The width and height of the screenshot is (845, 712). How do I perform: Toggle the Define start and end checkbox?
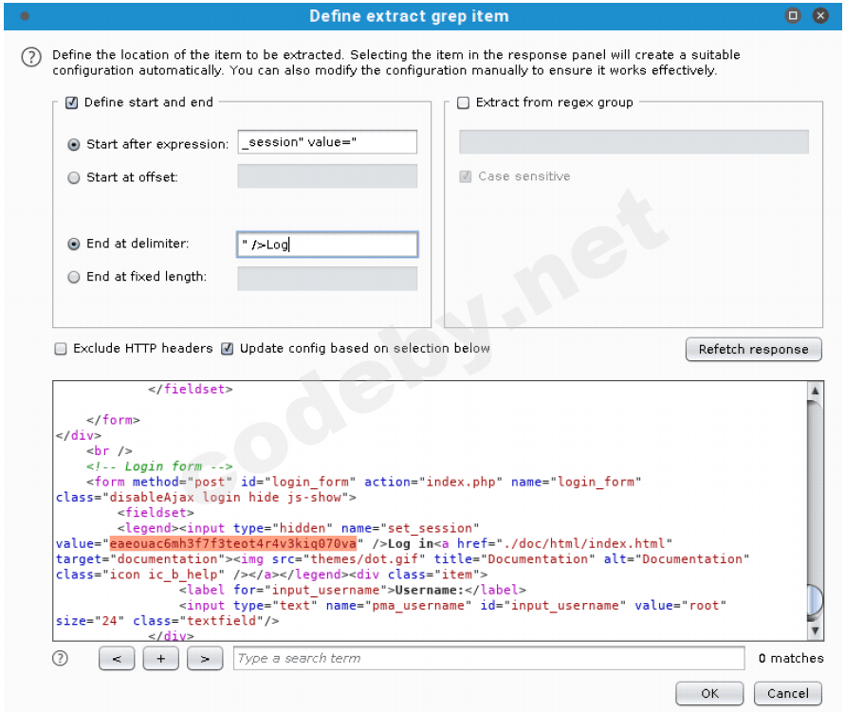72,102
